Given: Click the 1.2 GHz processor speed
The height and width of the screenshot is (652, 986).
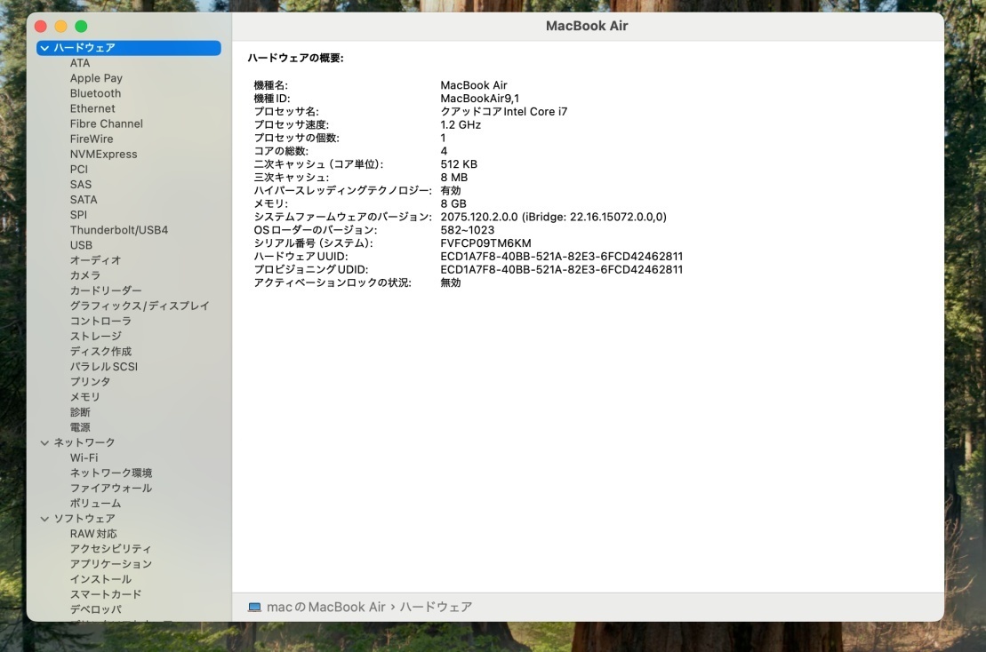Looking at the screenshot, I should point(461,124).
